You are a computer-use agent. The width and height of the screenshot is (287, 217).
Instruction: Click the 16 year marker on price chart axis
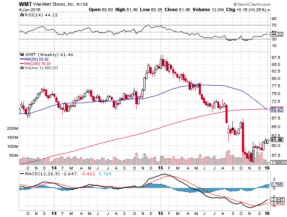pos(267,168)
